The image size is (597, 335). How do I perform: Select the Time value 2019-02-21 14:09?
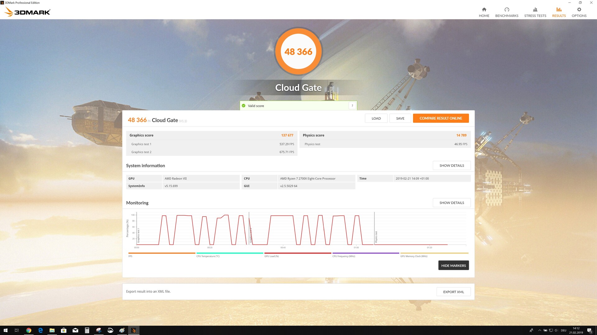(x=432, y=178)
